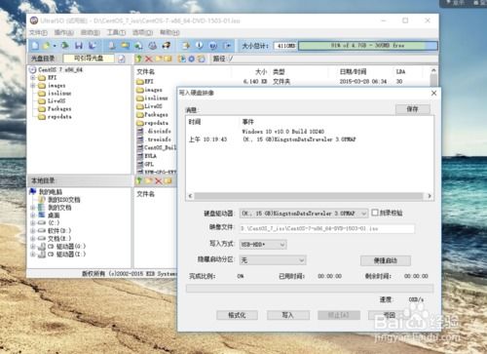Click the 日期/时间 column header
Image resolution: width=487 pixels, height=354 pixels.
pos(353,72)
